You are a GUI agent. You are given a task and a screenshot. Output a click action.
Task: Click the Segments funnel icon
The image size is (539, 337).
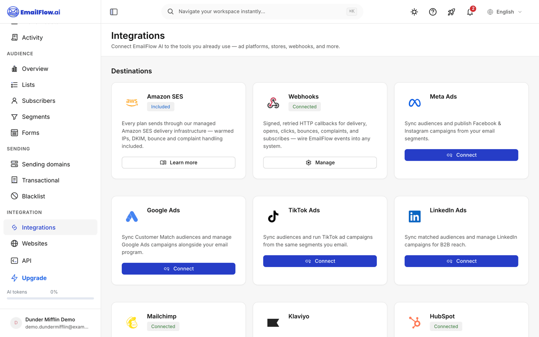[x=14, y=117]
